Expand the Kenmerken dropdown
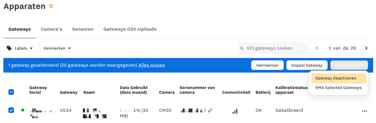This screenshot has width=376, height=123. pyautogui.click(x=57, y=48)
